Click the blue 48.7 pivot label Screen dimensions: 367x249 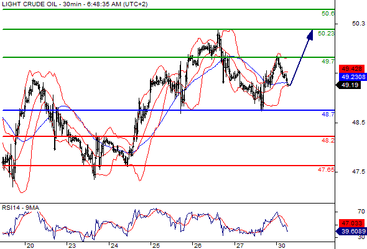328,115
